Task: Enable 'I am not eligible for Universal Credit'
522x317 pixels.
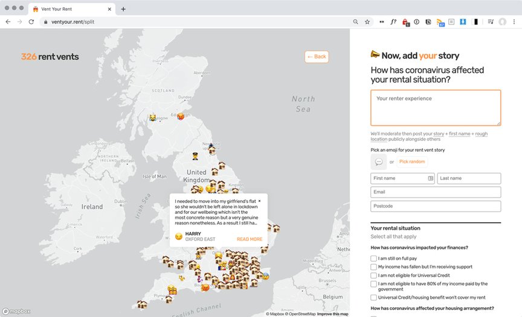Action: coord(373,275)
